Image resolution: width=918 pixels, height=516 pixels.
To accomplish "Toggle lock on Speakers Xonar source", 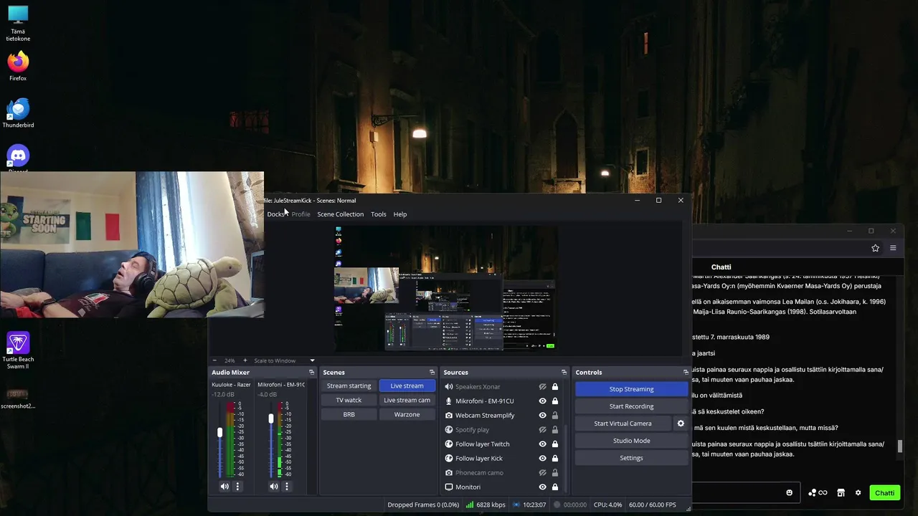I will point(554,387).
